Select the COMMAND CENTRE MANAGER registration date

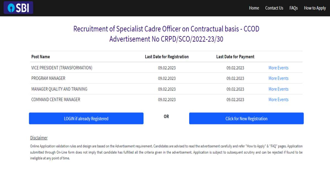click(x=167, y=99)
